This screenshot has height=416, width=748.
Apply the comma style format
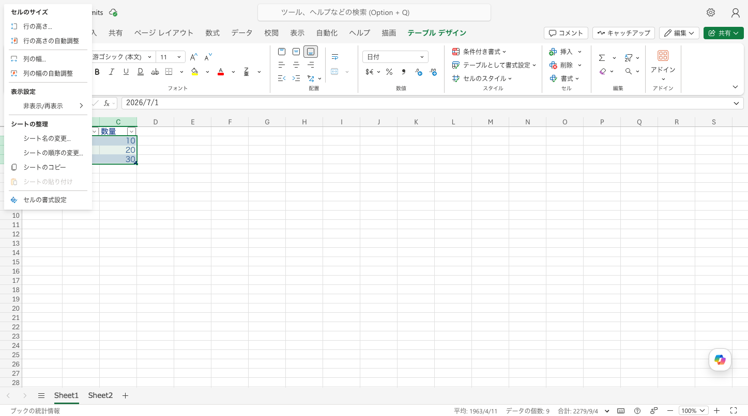tap(403, 72)
